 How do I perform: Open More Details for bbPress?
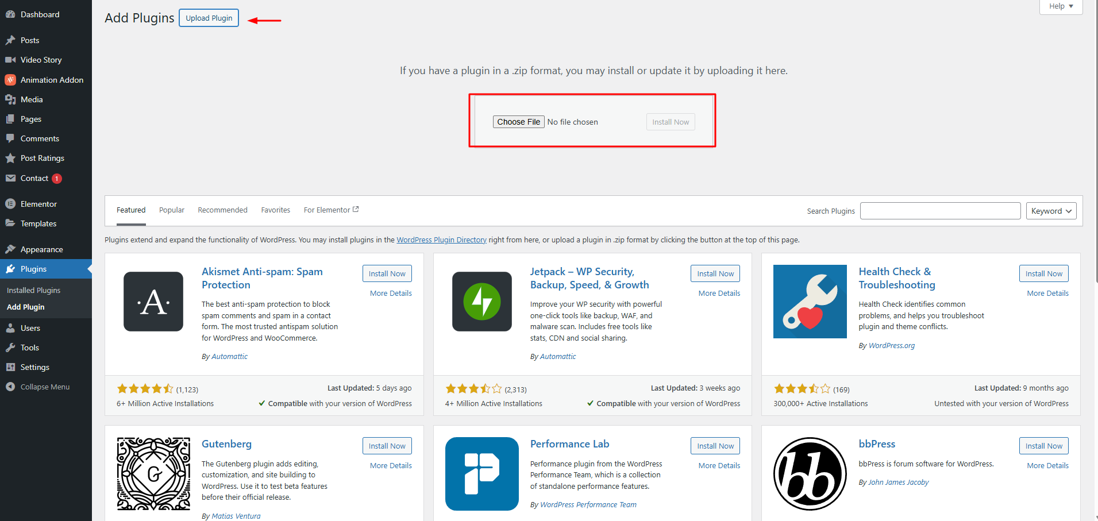click(x=1048, y=466)
